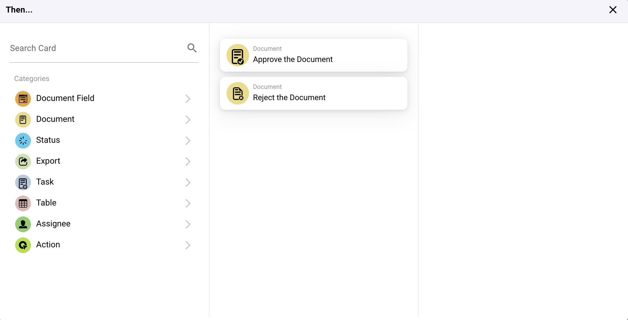Click the Export share-arrow icon

tap(23, 162)
